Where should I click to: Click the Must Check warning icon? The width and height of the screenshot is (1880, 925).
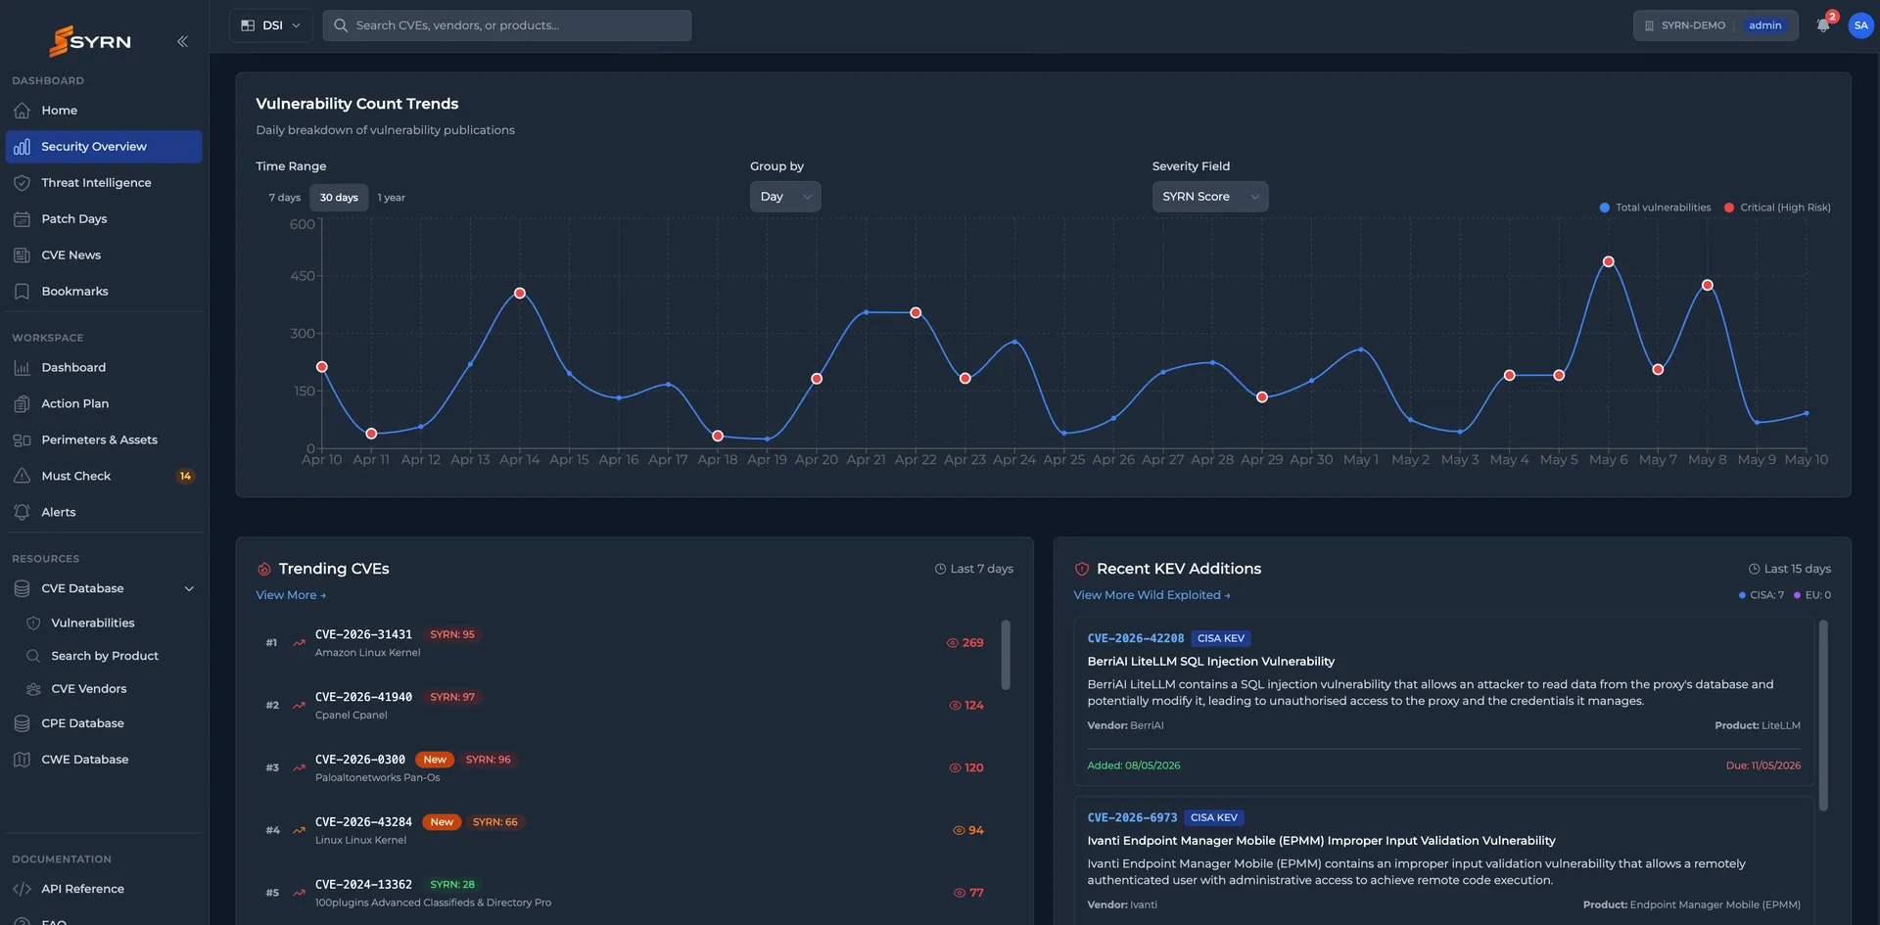(22, 477)
